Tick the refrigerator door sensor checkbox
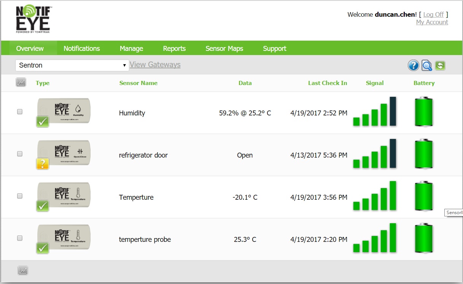463x284 pixels. click(x=20, y=154)
